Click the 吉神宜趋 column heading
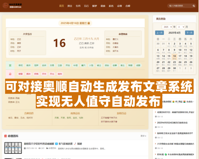Image resolution: width=199 pixels, height=159 pixels. (29, 113)
